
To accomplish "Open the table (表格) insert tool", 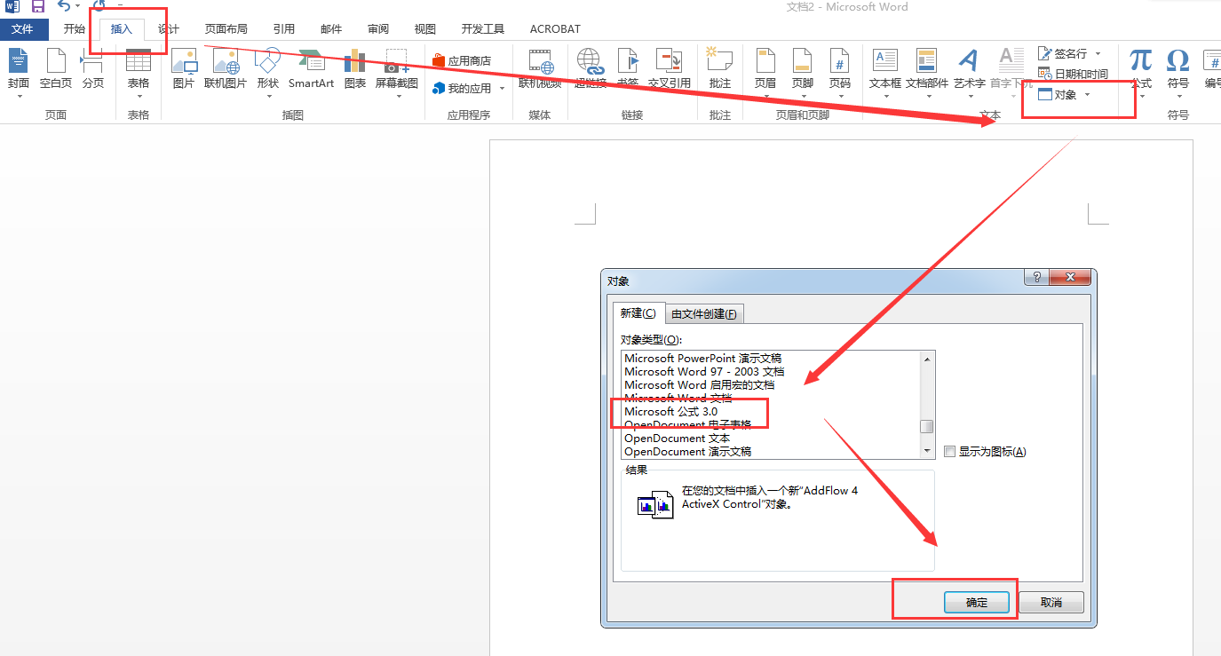I will [x=139, y=71].
